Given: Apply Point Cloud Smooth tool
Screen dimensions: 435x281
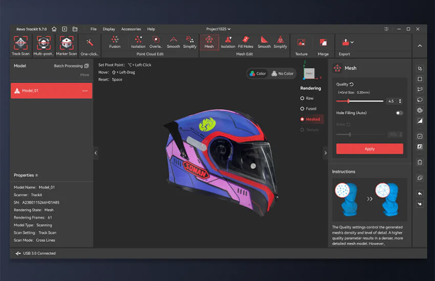Looking at the screenshot, I should click(173, 42).
